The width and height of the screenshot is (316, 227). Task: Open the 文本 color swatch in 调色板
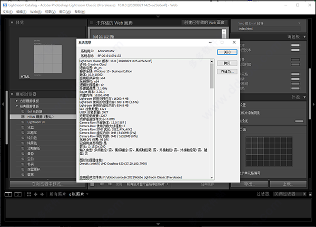coord(295,45)
